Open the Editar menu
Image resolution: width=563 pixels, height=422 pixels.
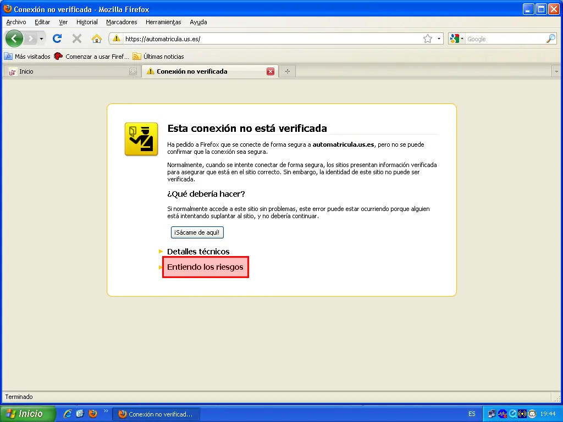[x=42, y=22]
